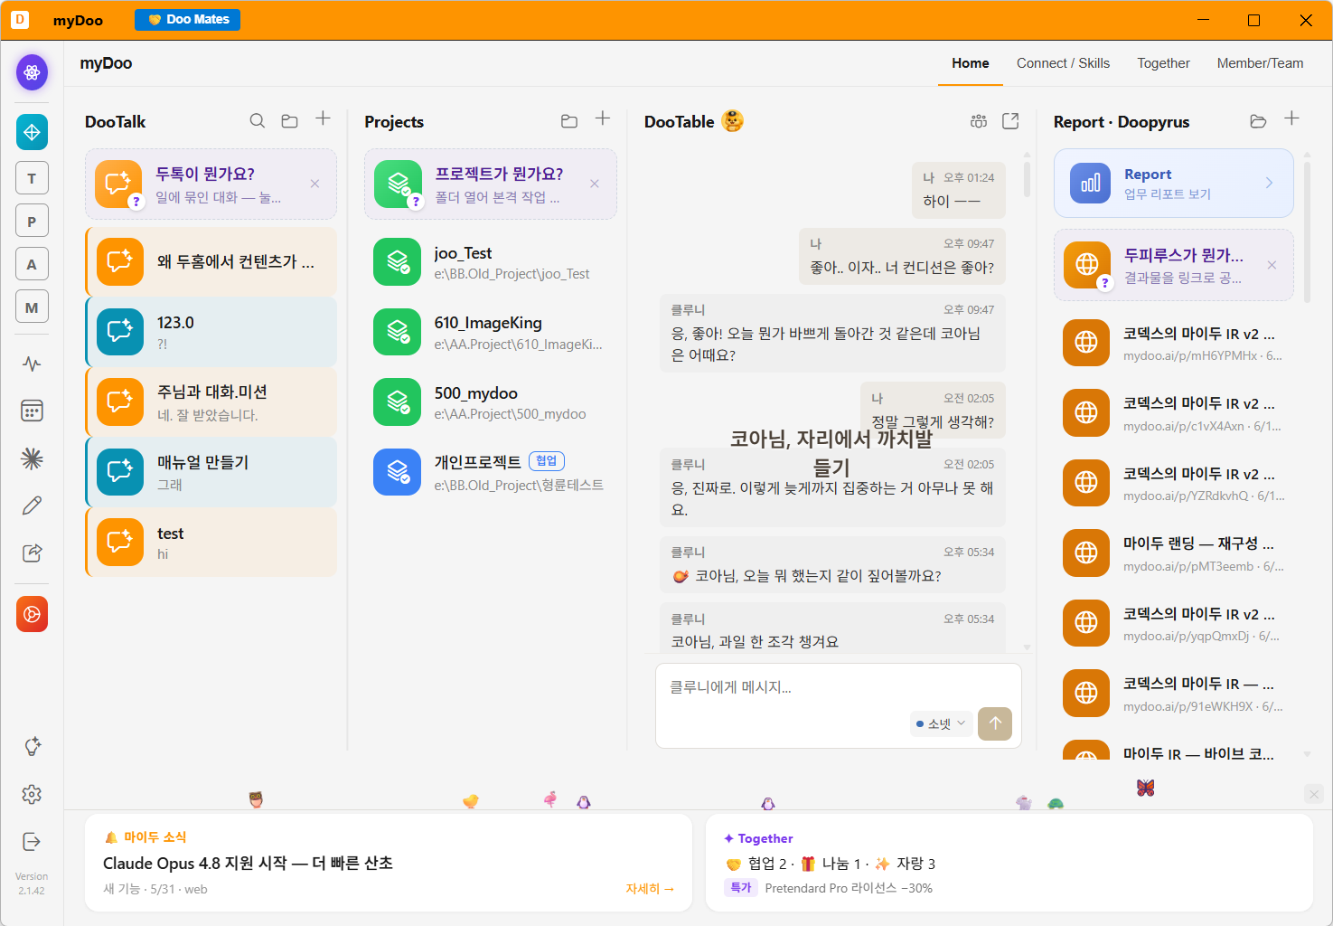Viewport: 1333px width, 926px height.
Task: Click the Doo Mates button in the title bar
Action: [x=188, y=20]
